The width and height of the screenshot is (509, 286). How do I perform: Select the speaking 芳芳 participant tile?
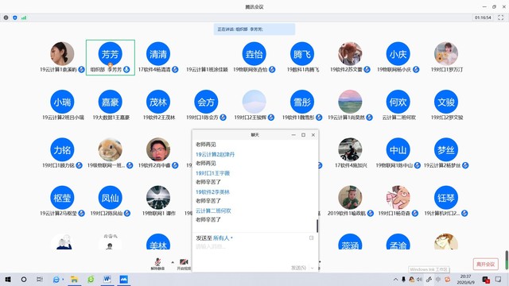click(111, 57)
